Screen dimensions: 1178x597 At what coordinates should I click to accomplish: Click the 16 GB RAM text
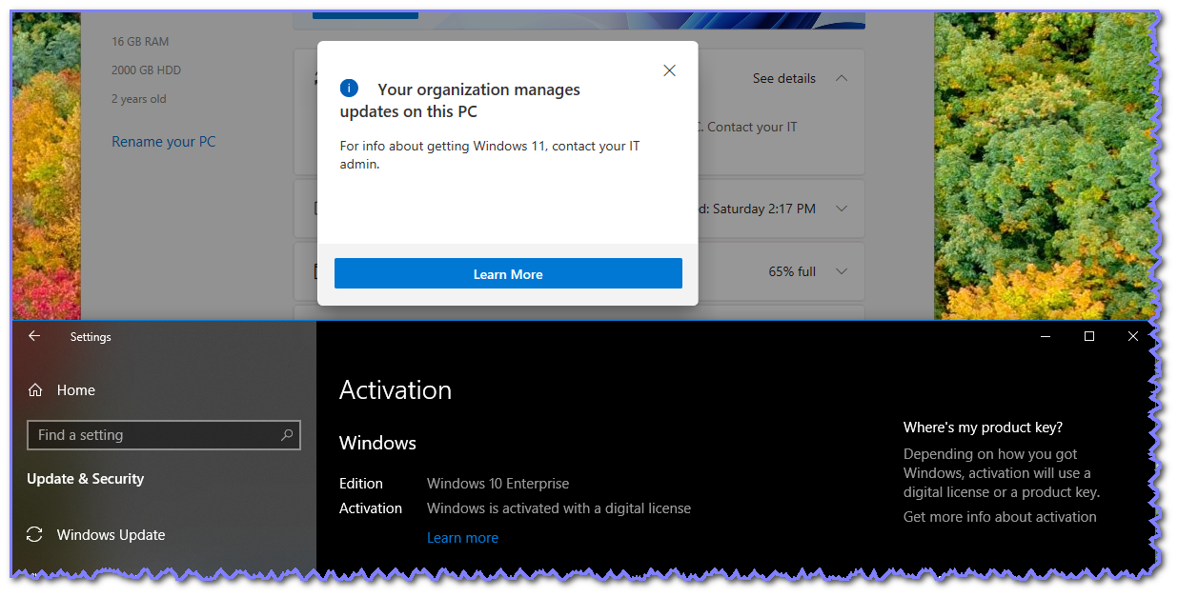pyautogui.click(x=140, y=42)
